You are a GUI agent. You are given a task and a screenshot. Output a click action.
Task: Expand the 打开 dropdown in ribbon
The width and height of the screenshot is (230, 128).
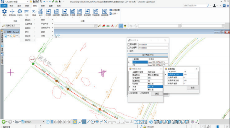pos(113,14)
